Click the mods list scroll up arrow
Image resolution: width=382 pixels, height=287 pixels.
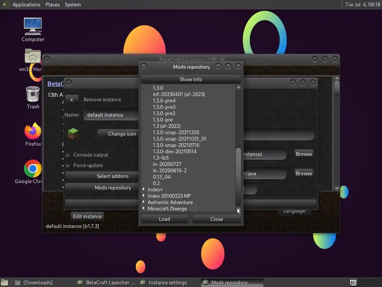(x=238, y=87)
